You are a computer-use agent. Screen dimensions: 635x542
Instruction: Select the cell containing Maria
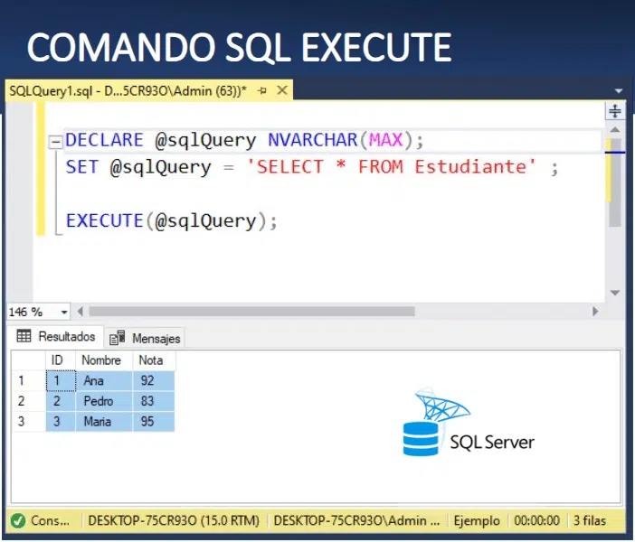click(x=104, y=422)
